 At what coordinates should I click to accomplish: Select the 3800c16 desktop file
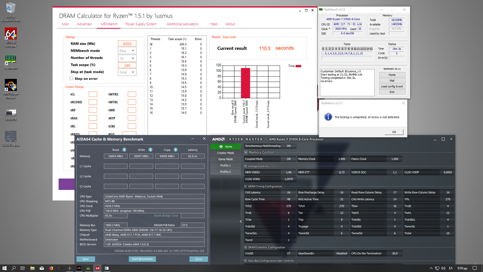point(11,115)
